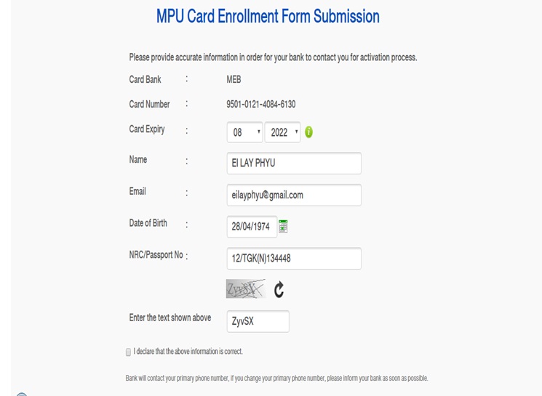Viewport: 542px width, 396px height.
Task: Tick the declaration checkbox
Action: tap(128, 352)
